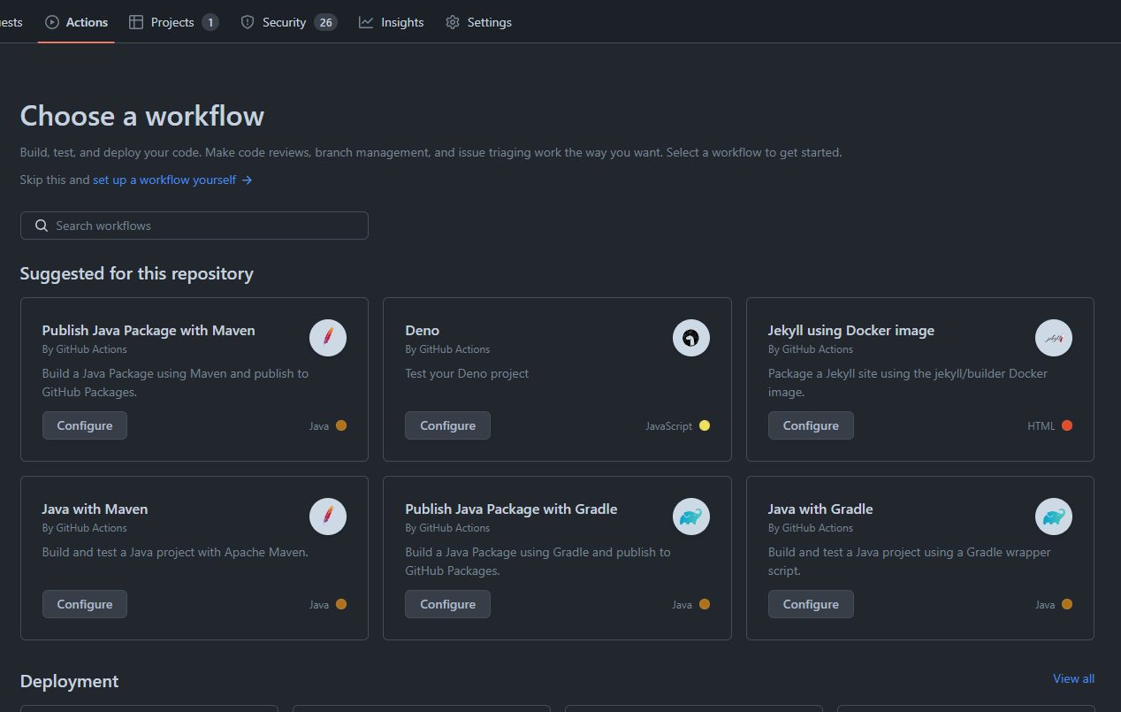Image resolution: width=1121 pixels, height=712 pixels.
Task: Configure Publish Java Package with Maven workflow
Action: click(85, 425)
